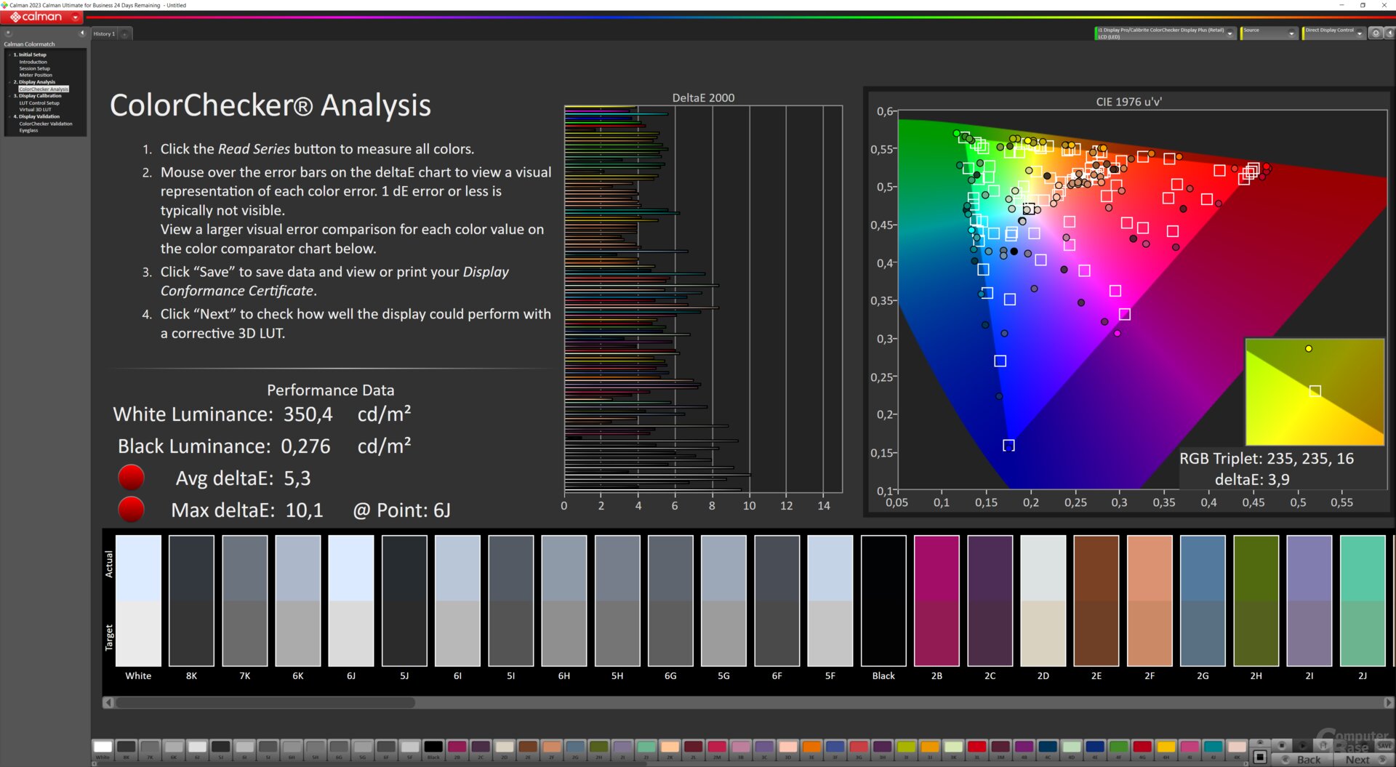Go to Next workflow page

click(x=1364, y=759)
